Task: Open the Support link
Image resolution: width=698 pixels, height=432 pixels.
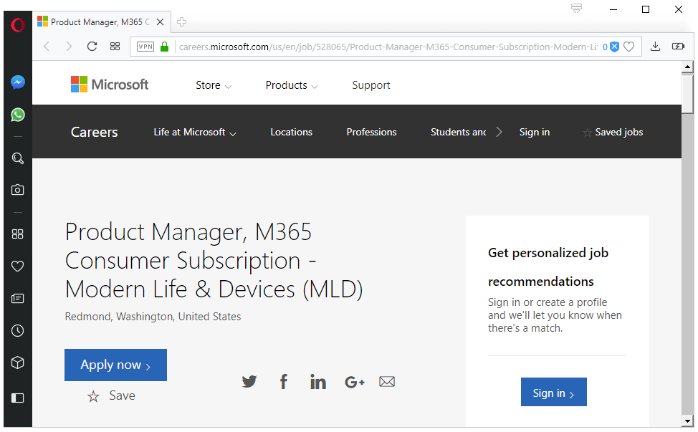Action: pyautogui.click(x=370, y=85)
